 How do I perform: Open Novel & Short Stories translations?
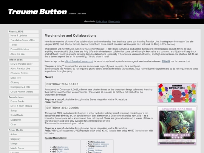(x=24, y=106)
